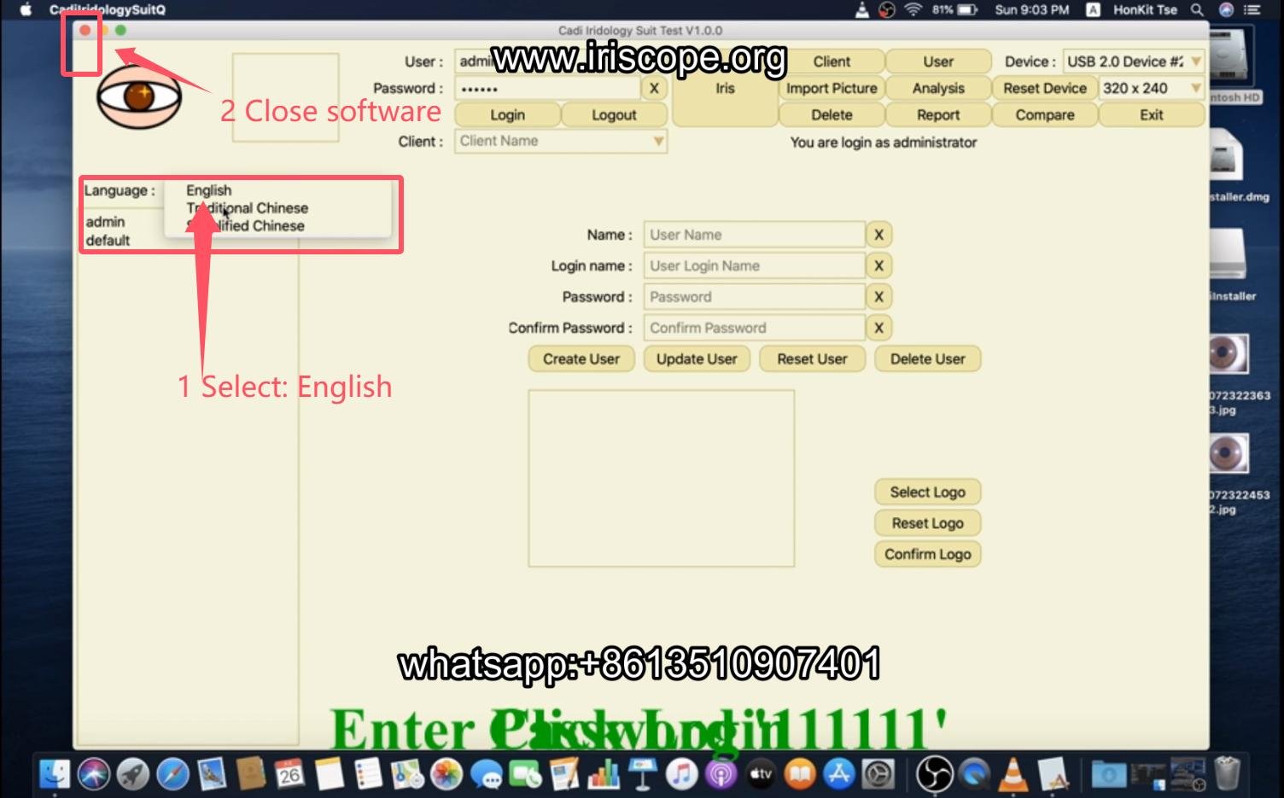
Task: Open System Preferences gear in dock
Action: point(878,775)
